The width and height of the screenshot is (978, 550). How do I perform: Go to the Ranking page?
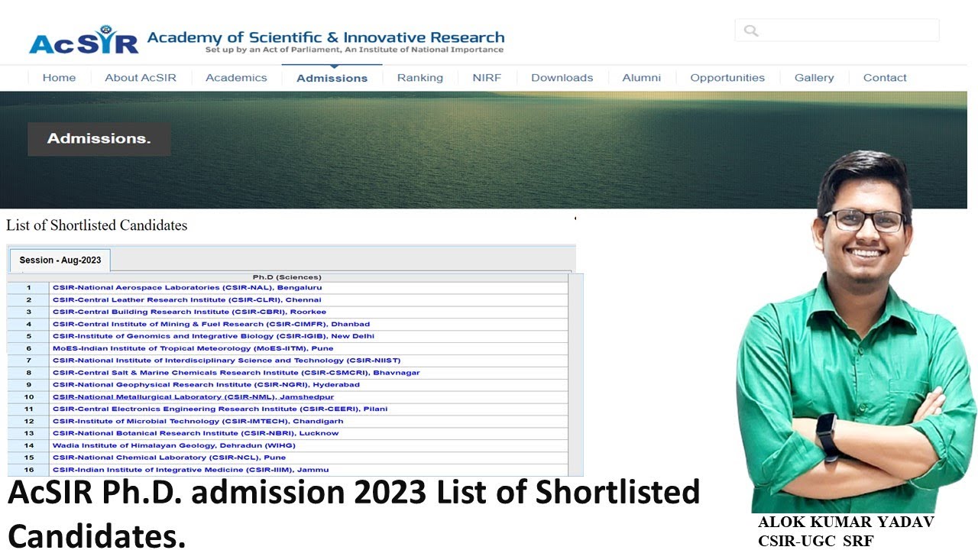(419, 78)
